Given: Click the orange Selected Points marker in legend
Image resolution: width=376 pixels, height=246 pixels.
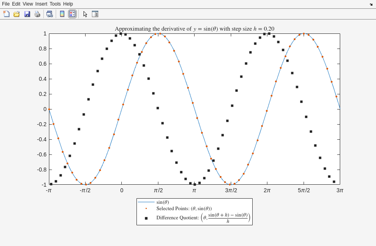Looking at the screenshot, I should (x=146, y=209).
